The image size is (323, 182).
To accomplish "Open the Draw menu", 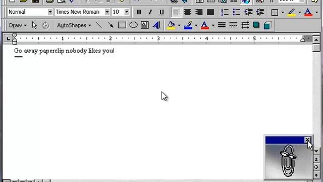I will coord(18,25).
